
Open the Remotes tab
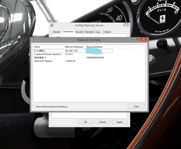89,32
